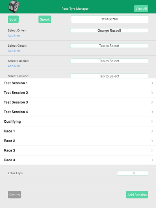Open the View All list
The height and width of the screenshot is (208, 156).
click(141, 9)
